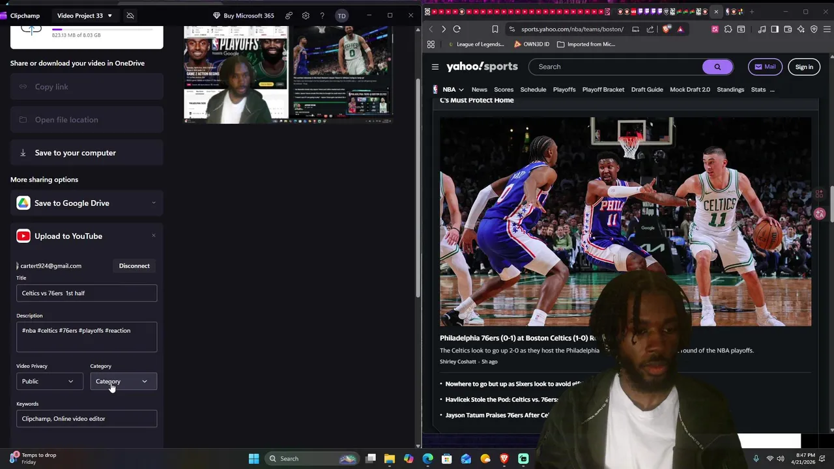
Task: Toggle the browser sidebar panel icon
Action: coord(775,29)
